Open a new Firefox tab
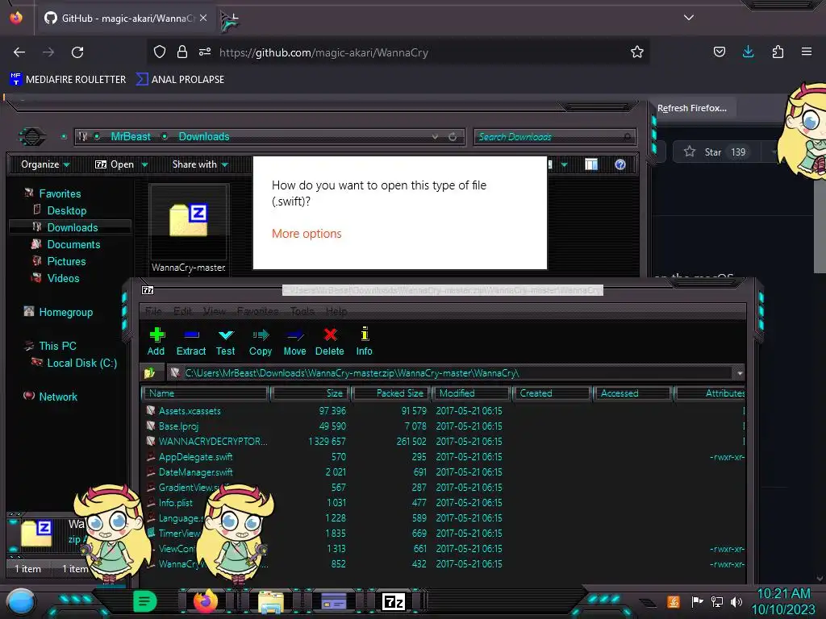This screenshot has width=826, height=619. pyautogui.click(x=229, y=20)
